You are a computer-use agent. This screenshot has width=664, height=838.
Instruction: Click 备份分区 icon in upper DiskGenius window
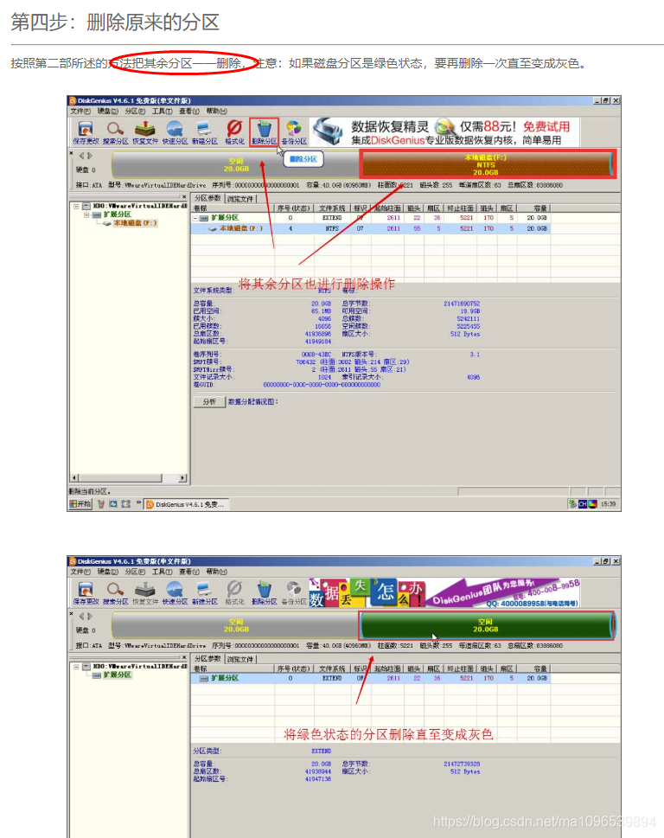294,132
